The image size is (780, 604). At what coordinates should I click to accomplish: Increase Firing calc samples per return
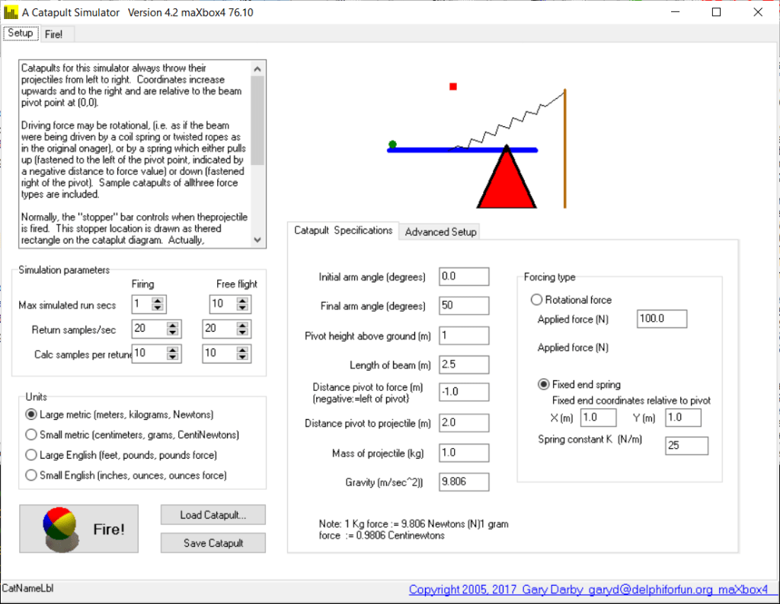(x=173, y=349)
